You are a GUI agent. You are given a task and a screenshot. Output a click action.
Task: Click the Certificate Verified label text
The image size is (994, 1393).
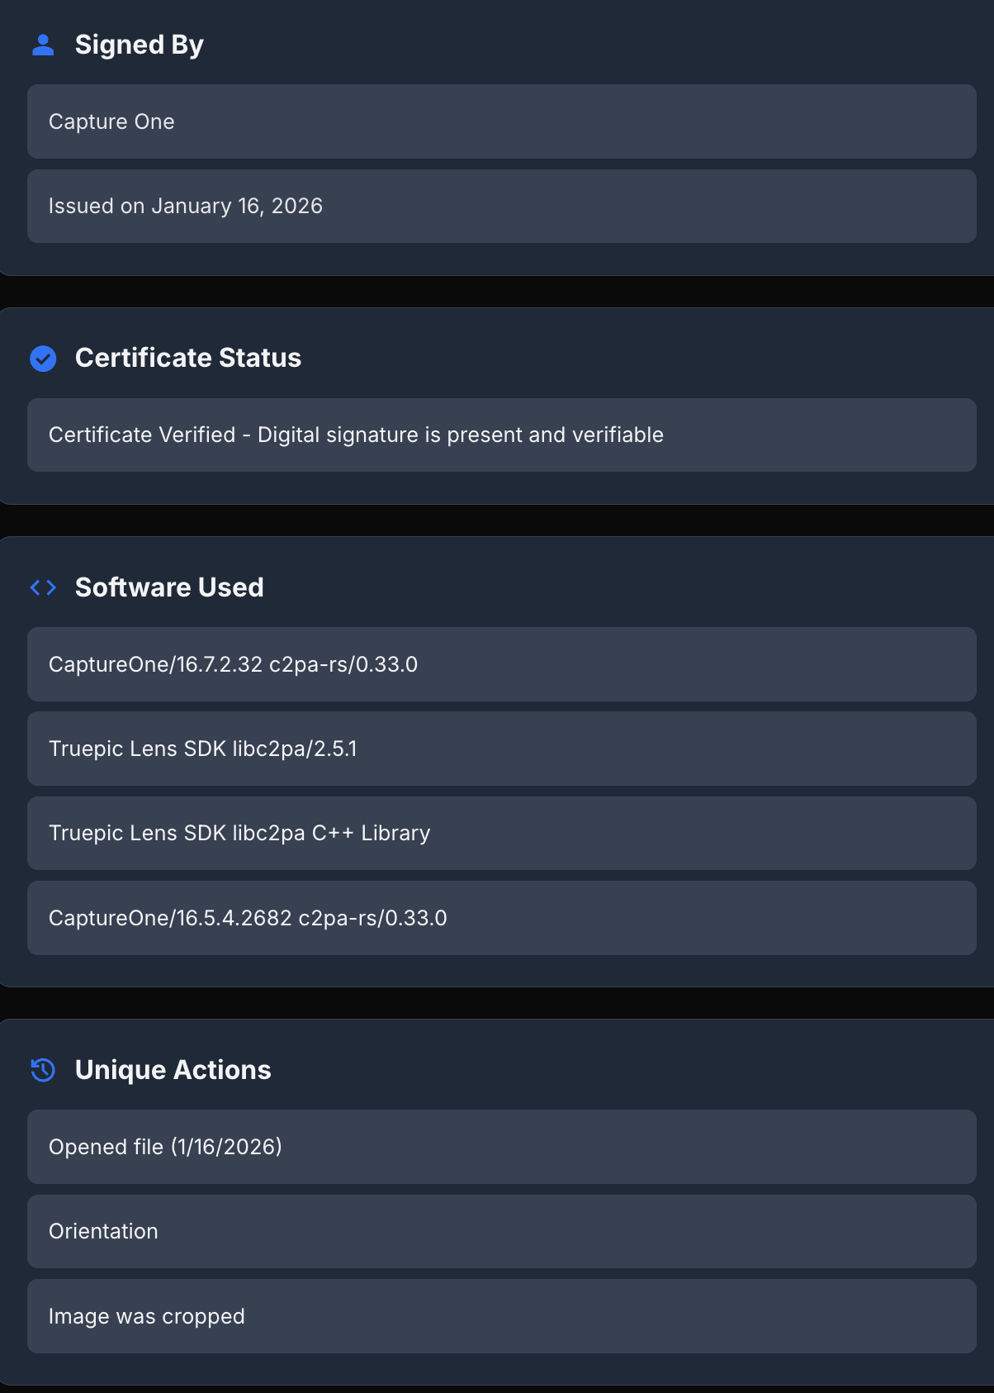pos(142,435)
